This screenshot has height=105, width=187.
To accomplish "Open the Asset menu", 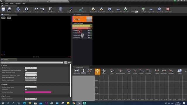I will (x=12, y=3).
